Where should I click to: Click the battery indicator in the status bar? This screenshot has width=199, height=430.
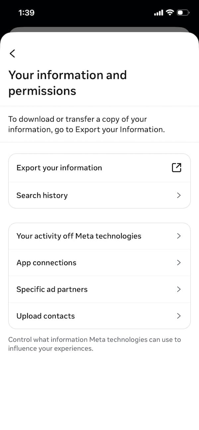182,13
